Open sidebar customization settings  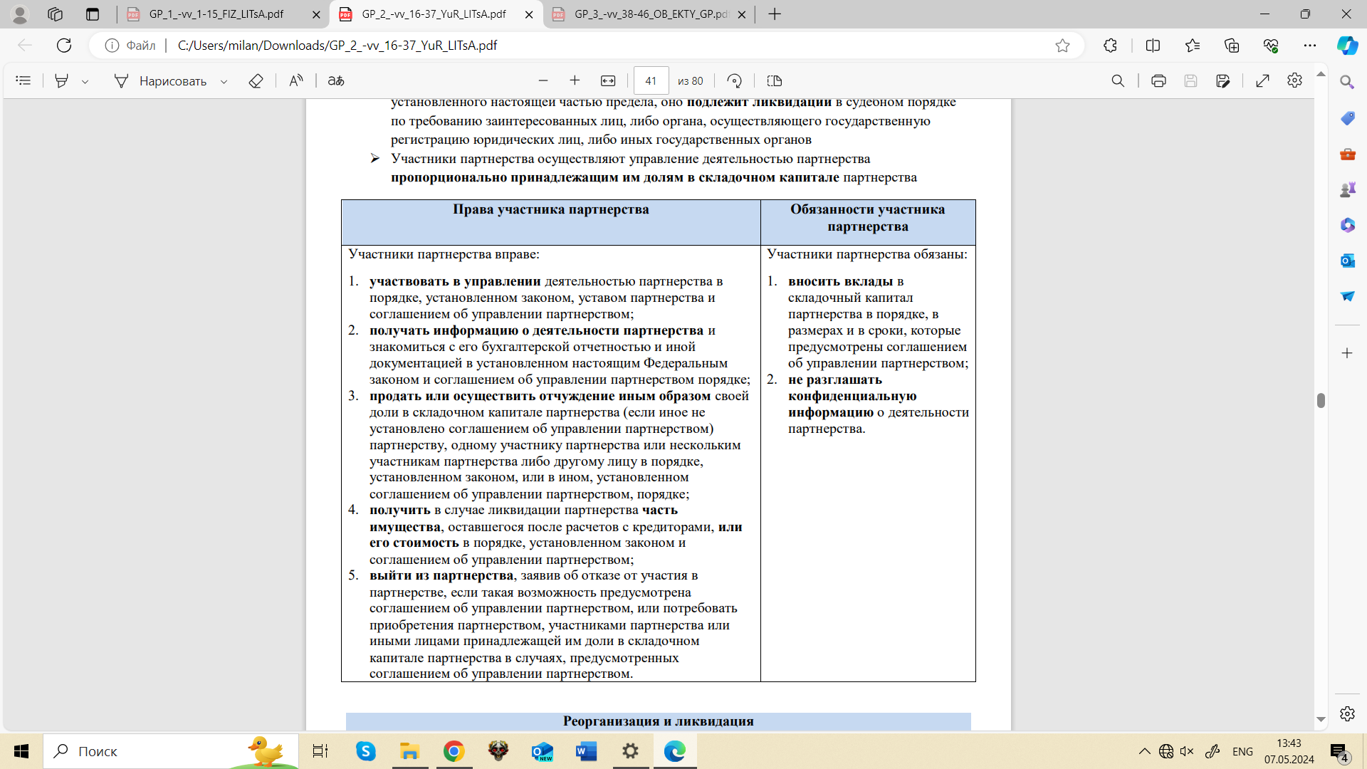coord(1347,713)
